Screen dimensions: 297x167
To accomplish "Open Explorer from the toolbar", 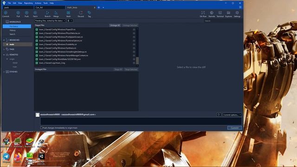I will click(x=229, y=14).
